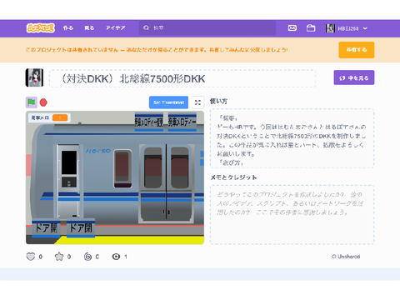The width and height of the screenshot is (400, 300).
Task: Click the remix spiral count icon
Action: pos(87,257)
